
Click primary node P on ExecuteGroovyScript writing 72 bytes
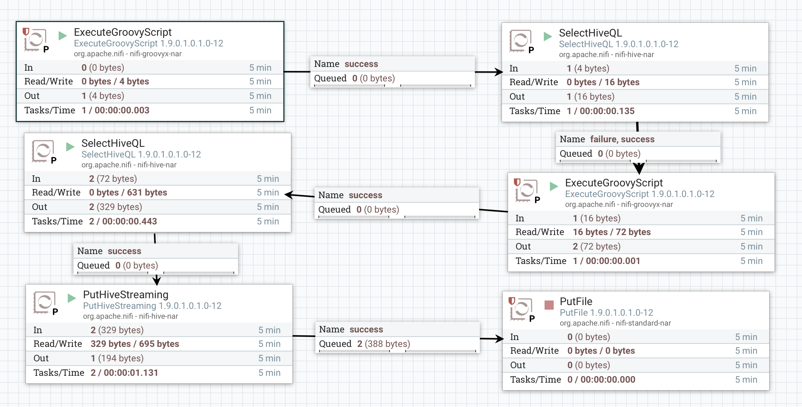point(537,200)
